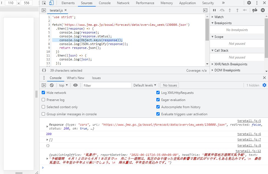
Task: Click the Step over next function call icon
Action: pos(222,10)
